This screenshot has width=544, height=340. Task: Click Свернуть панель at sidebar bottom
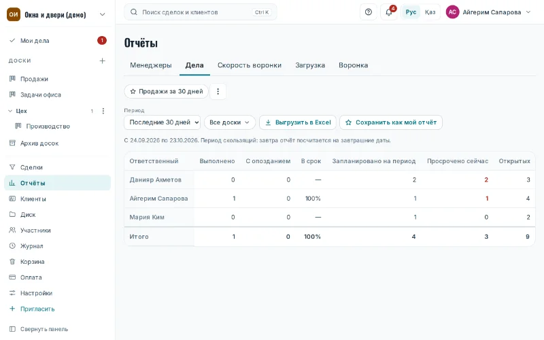(58, 329)
